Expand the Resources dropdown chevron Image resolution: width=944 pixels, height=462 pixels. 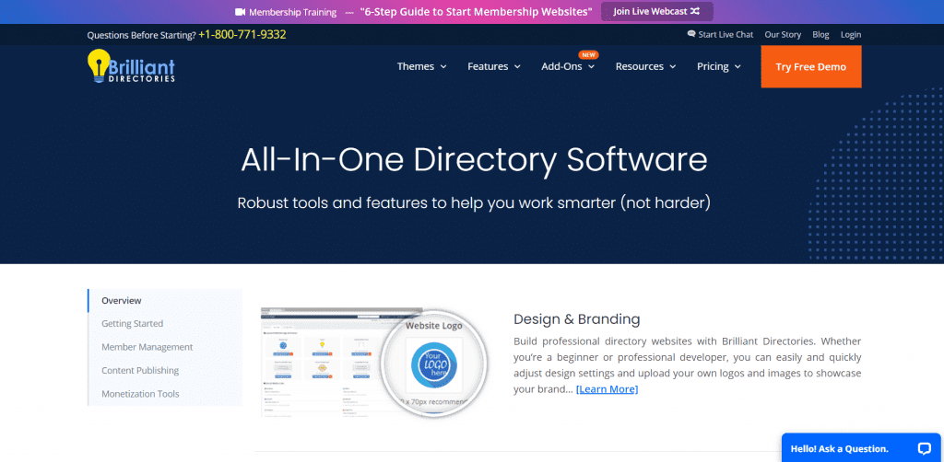coord(672,66)
